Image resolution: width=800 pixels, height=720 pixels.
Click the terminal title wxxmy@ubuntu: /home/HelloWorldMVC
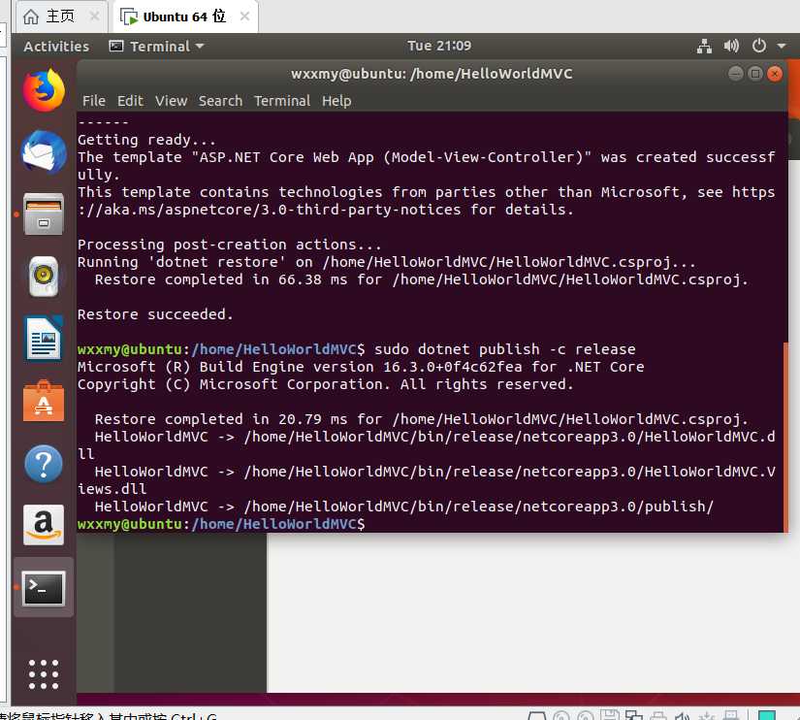pyautogui.click(x=432, y=74)
